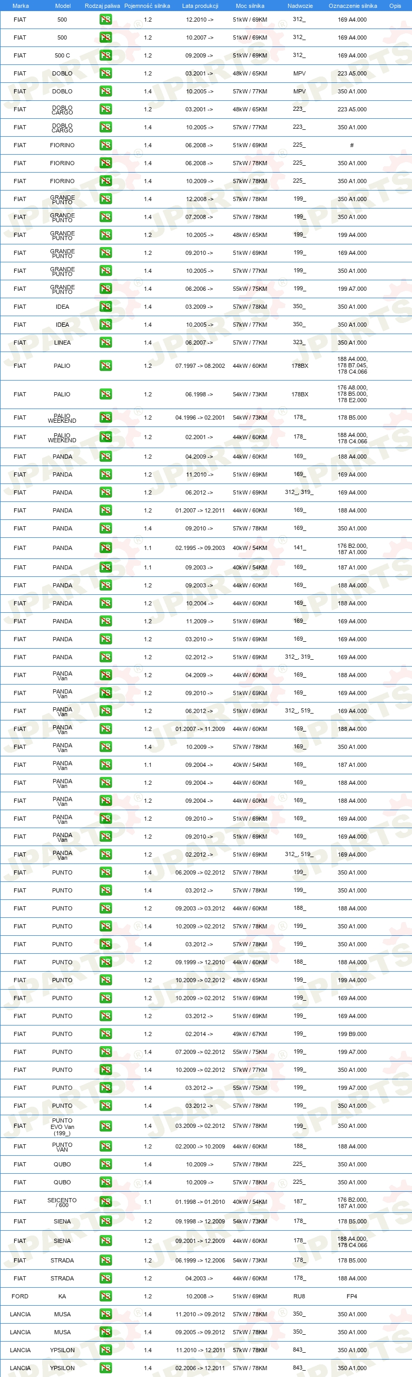Image resolution: width=412 pixels, height=1377 pixels.
Task: Click the FORD brand cell
Action: [x=19, y=1296]
